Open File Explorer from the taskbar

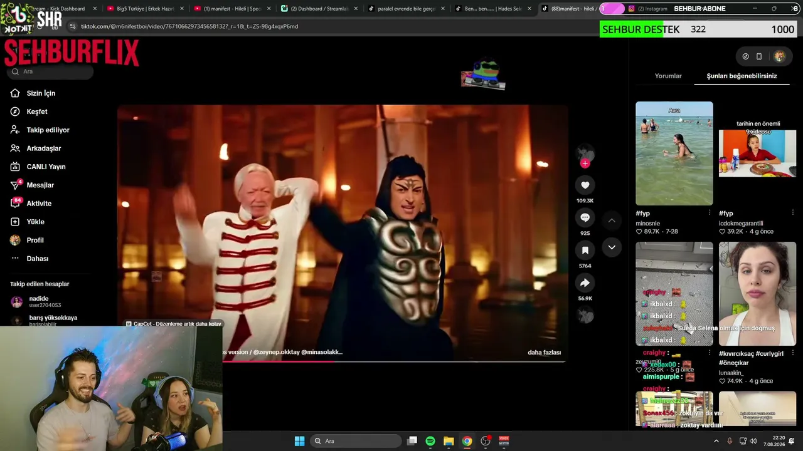[449, 441]
